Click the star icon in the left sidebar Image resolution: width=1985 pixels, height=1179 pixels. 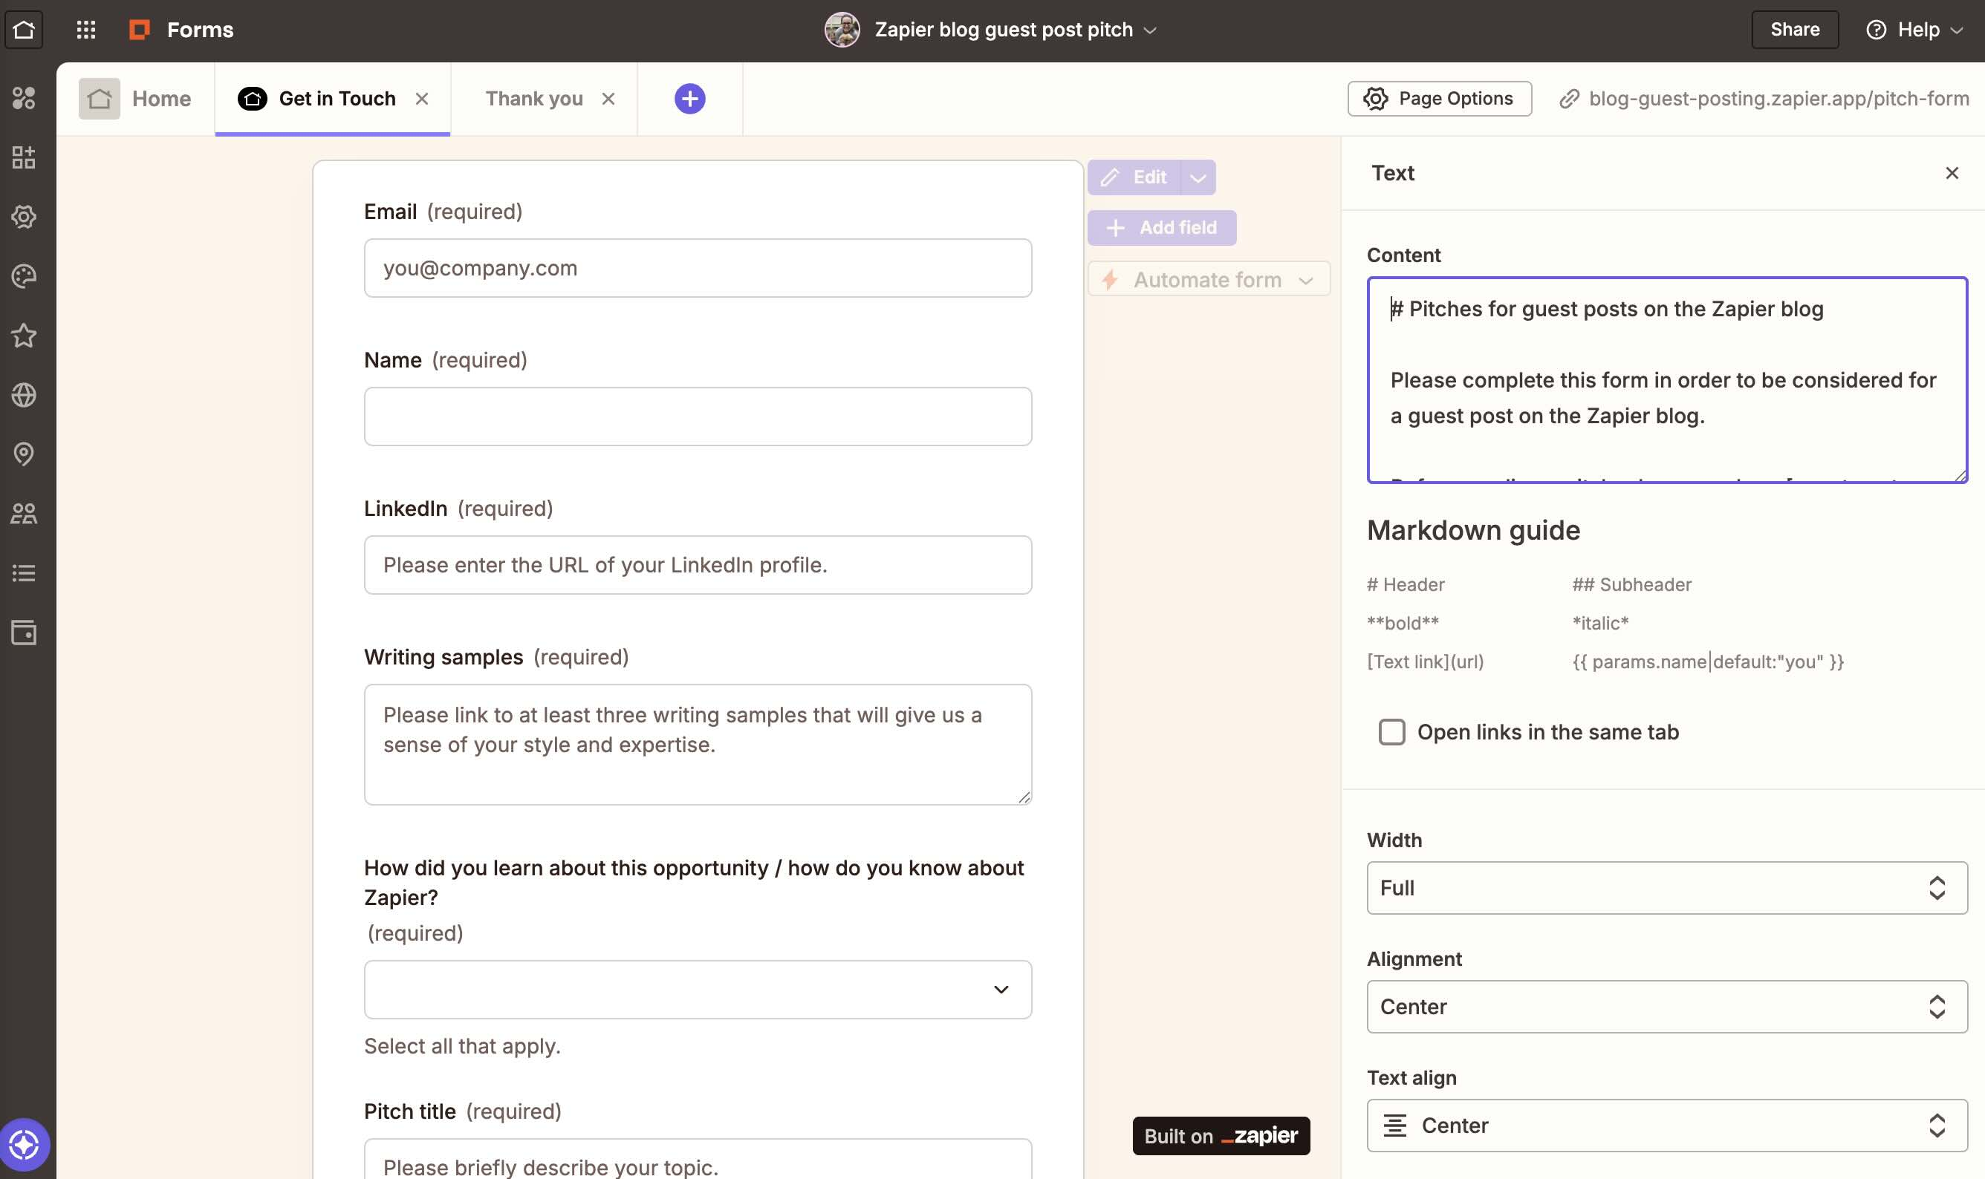pyautogui.click(x=24, y=336)
